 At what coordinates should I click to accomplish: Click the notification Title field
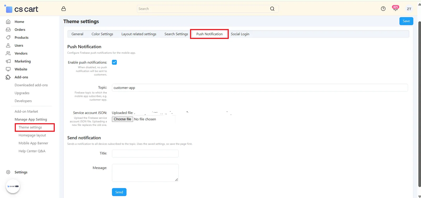point(145,154)
